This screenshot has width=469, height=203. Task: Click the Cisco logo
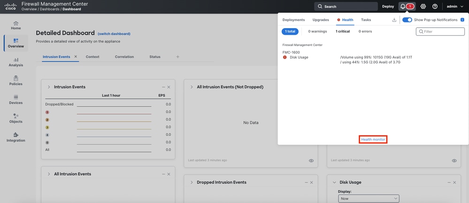[x=11, y=6]
